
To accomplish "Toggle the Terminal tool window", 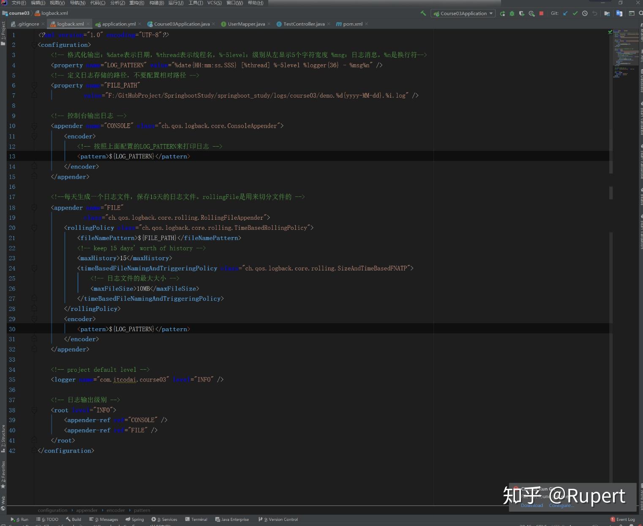I will point(196,519).
